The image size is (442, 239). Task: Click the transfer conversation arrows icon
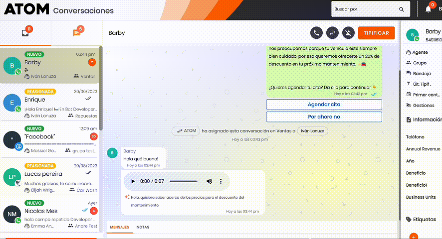(332, 33)
